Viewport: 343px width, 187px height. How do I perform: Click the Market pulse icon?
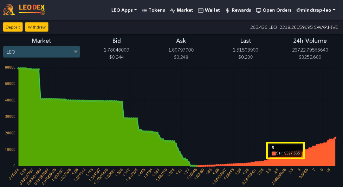[172, 11]
